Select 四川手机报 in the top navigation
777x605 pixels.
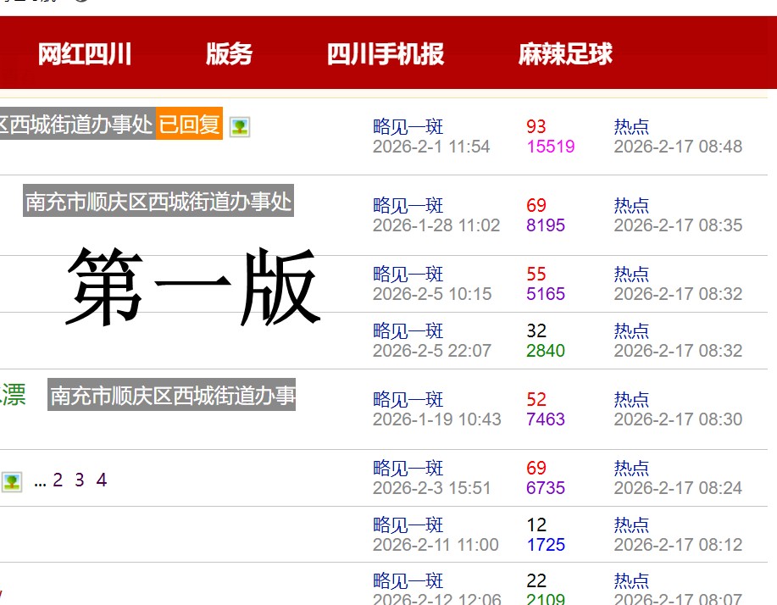coord(386,54)
